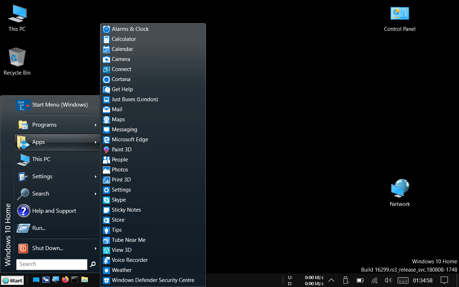The width and height of the screenshot is (459, 287).
Task: Open the Run... dialog
Action: pos(57,228)
